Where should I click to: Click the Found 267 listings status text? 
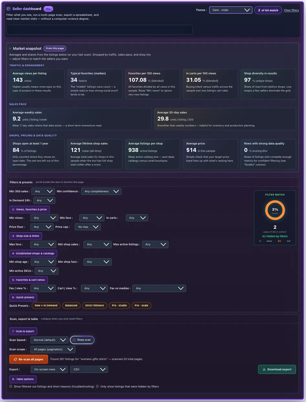(97, 359)
